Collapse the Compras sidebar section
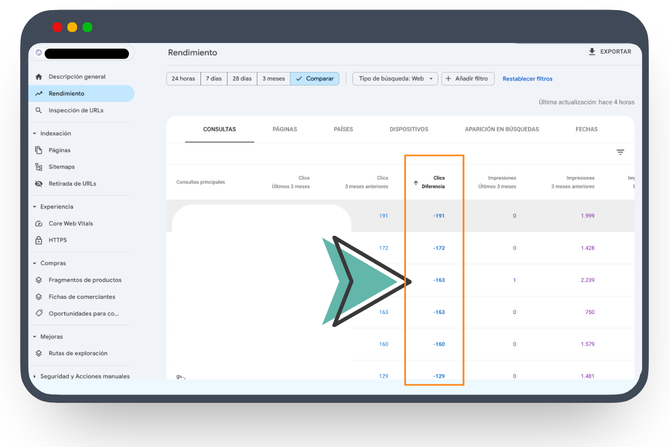This screenshot has height=447, width=670. click(x=35, y=263)
